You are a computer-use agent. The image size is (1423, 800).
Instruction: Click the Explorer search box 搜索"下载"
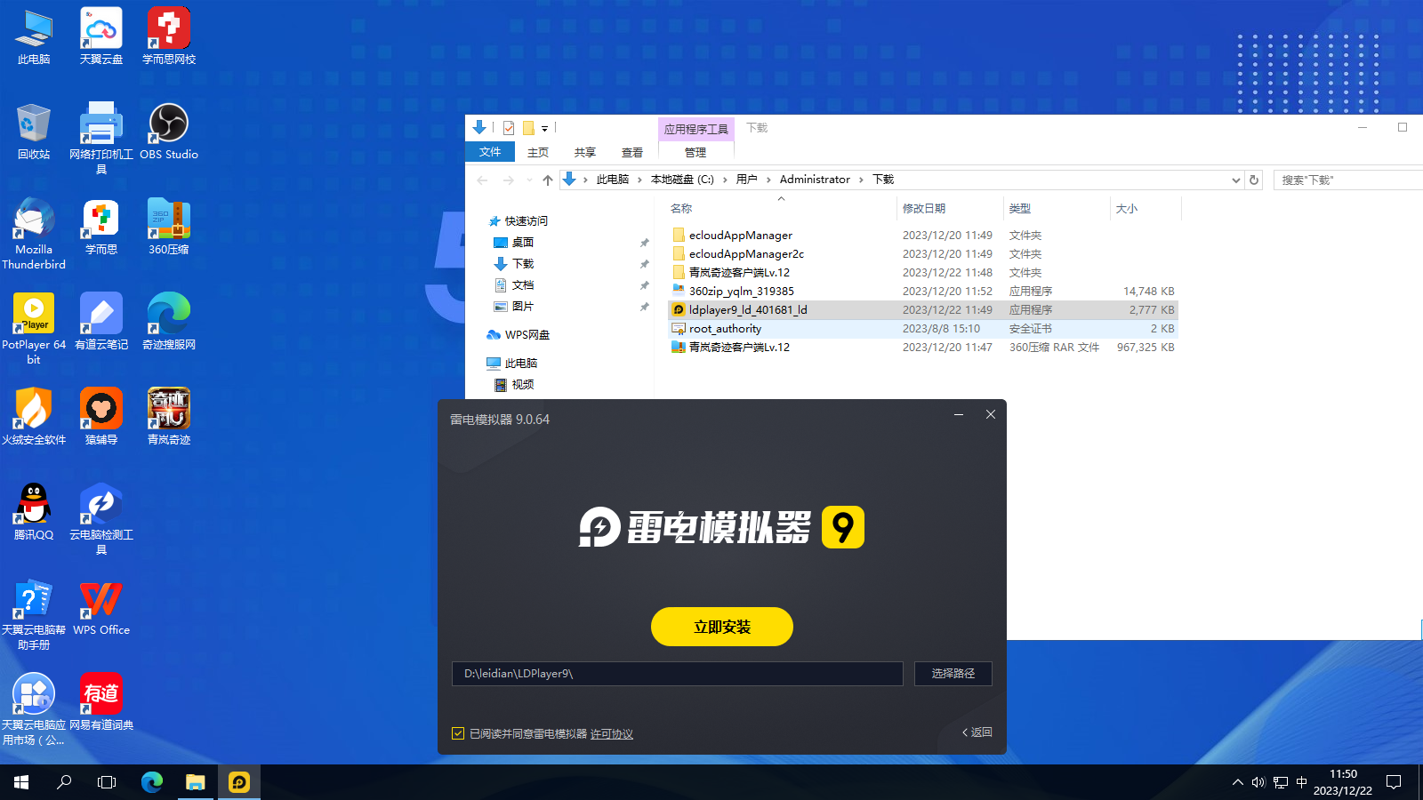[x=1347, y=180]
